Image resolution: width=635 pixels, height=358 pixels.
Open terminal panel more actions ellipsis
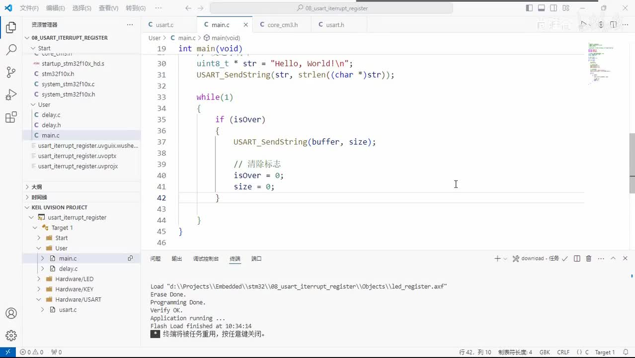(601, 259)
